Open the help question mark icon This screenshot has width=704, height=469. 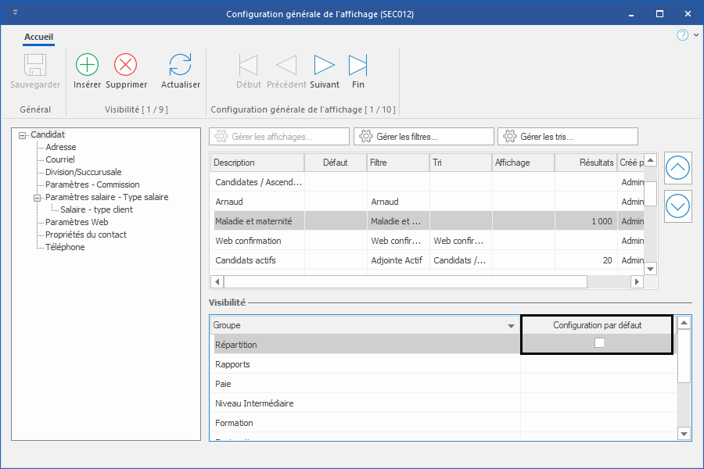point(682,35)
